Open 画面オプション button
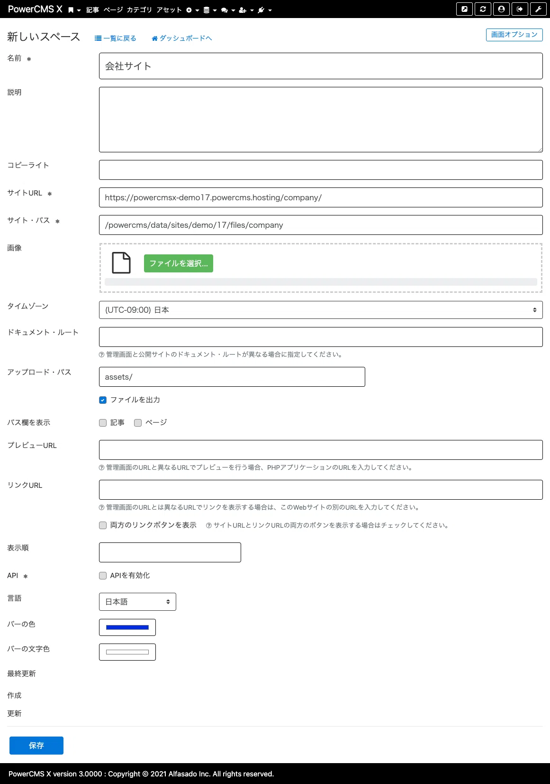Screen dimensions: 550x784 [x=514, y=35]
